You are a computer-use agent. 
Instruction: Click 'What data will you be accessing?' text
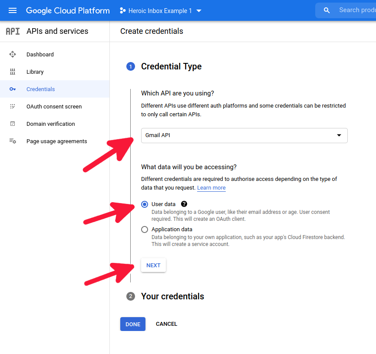click(x=189, y=167)
